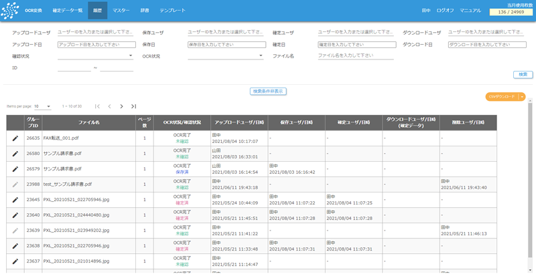Jump to the last page of results
Screen dimensions: 536x280
coord(133,106)
